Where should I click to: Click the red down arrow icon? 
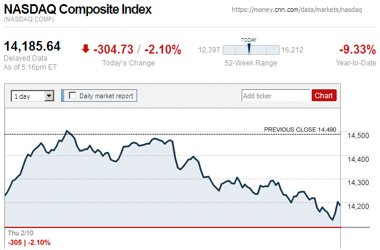(86, 49)
